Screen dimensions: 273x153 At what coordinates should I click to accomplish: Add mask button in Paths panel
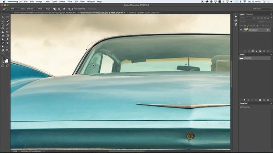click(x=260, y=100)
